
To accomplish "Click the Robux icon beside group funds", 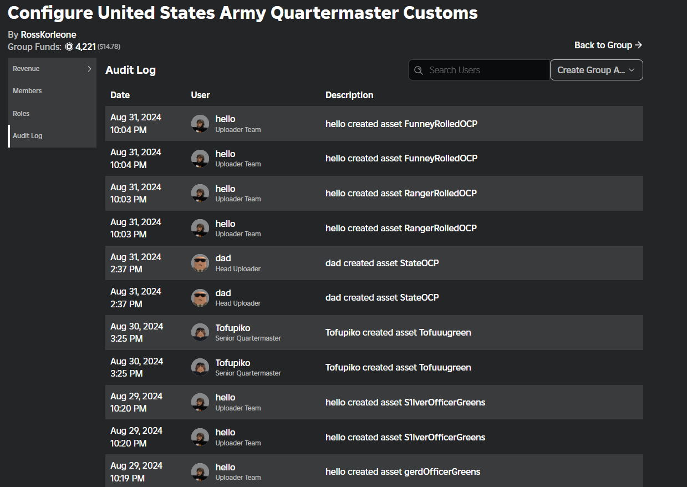I will 69,47.
